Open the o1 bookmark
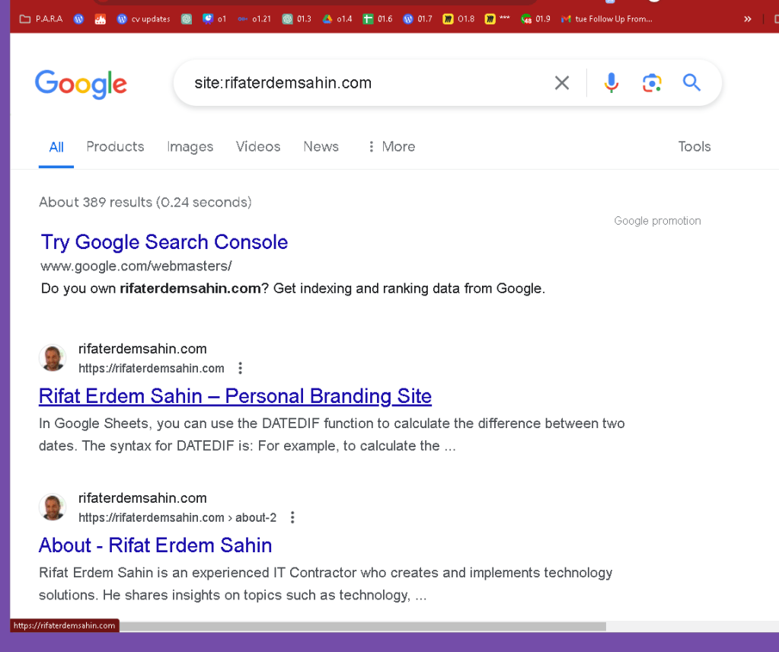 click(215, 19)
